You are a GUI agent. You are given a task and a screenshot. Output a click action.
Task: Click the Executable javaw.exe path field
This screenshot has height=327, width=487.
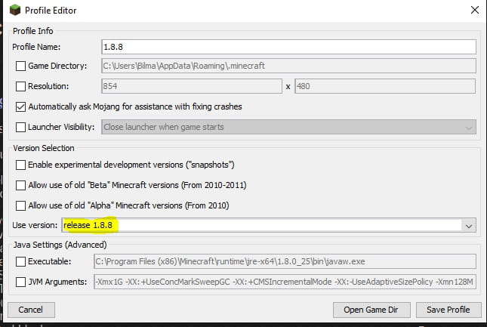tap(285, 261)
